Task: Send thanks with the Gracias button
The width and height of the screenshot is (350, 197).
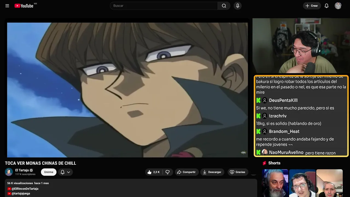Action: (x=238, y=172)
